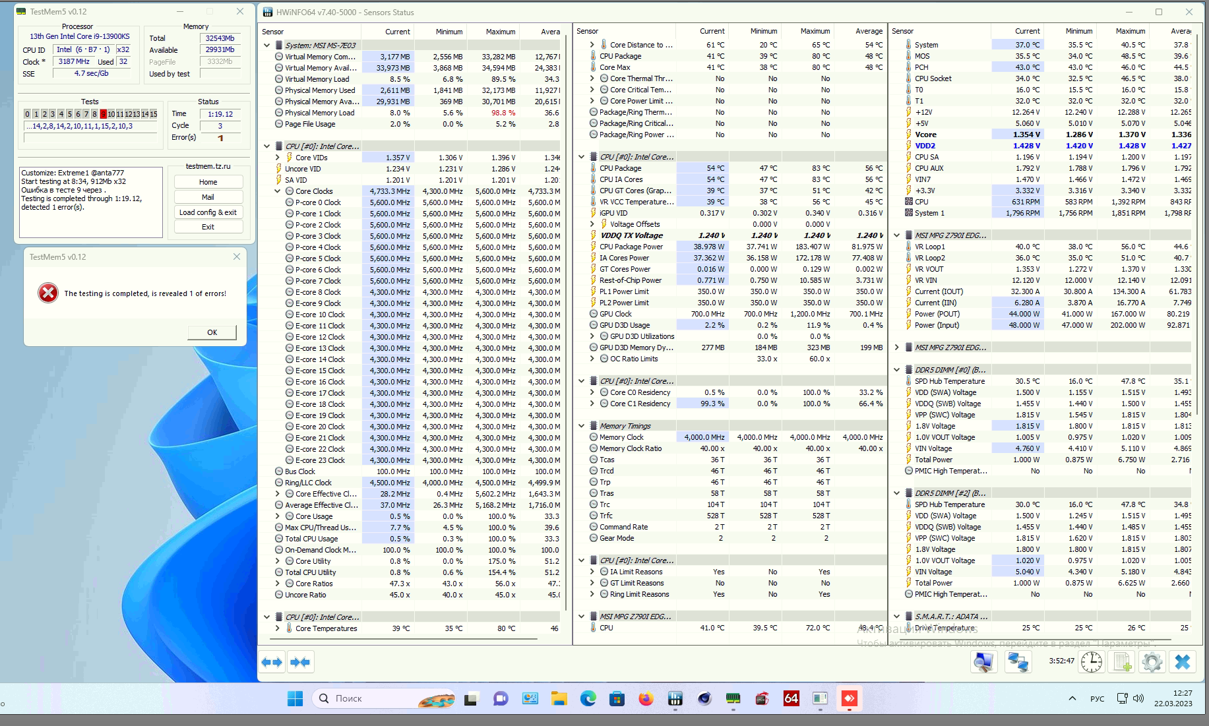Click the network icon in system tray
Screen dimensions: 1209x726
coord(1122,699)
